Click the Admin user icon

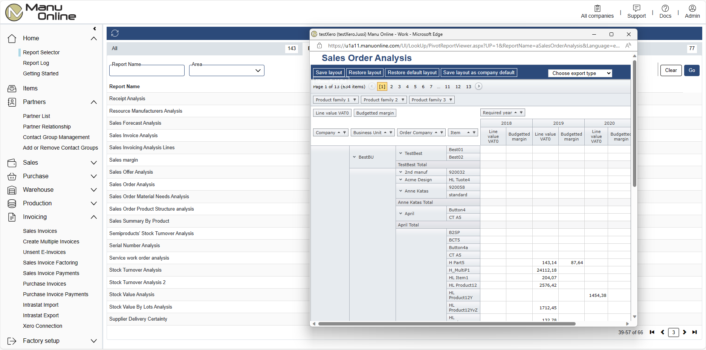point(692,9)
